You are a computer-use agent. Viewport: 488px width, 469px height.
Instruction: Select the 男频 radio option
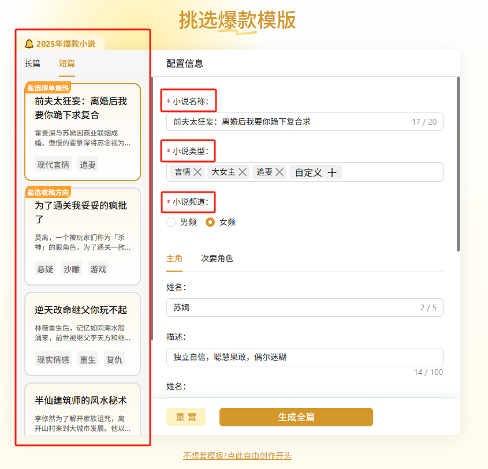171,222
